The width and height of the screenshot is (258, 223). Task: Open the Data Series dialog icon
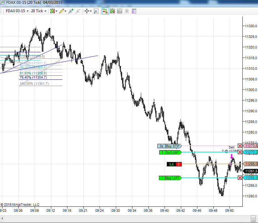point(112,11)
